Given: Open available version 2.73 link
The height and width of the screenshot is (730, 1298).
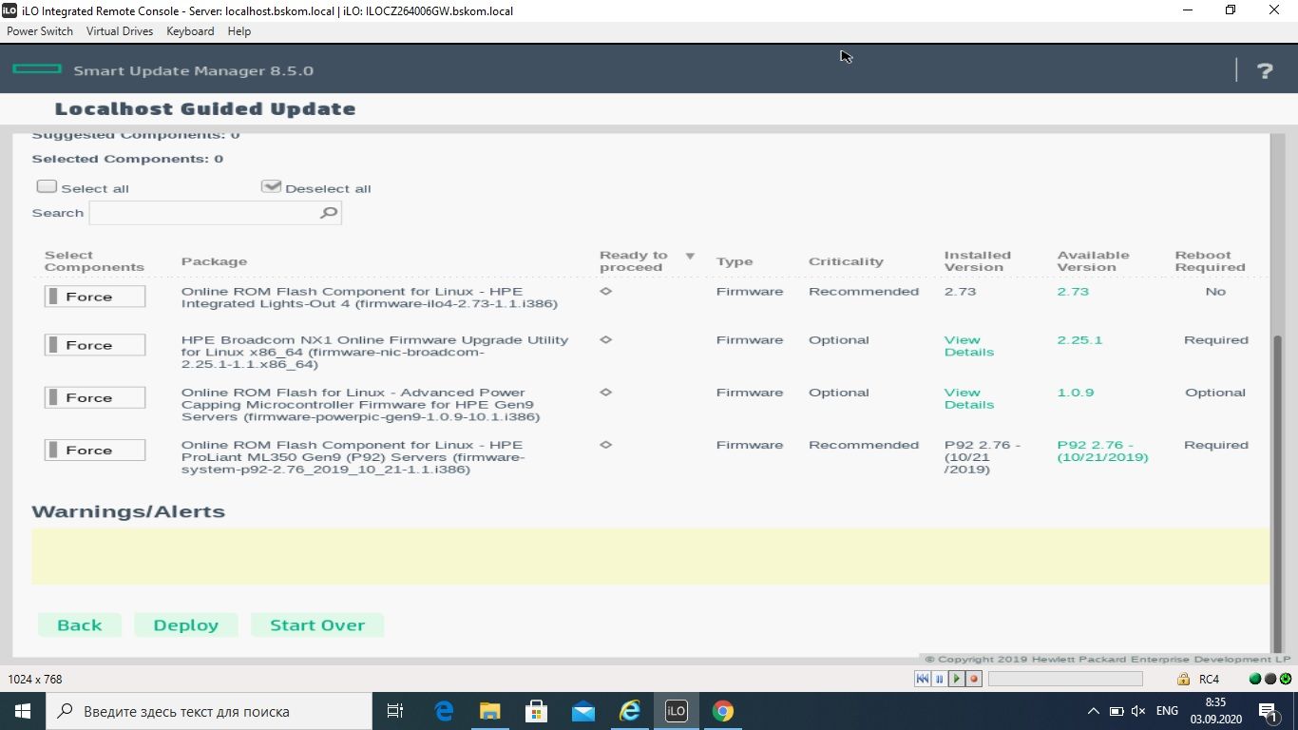Looking at the screenshot, I should click(1073, 291).
